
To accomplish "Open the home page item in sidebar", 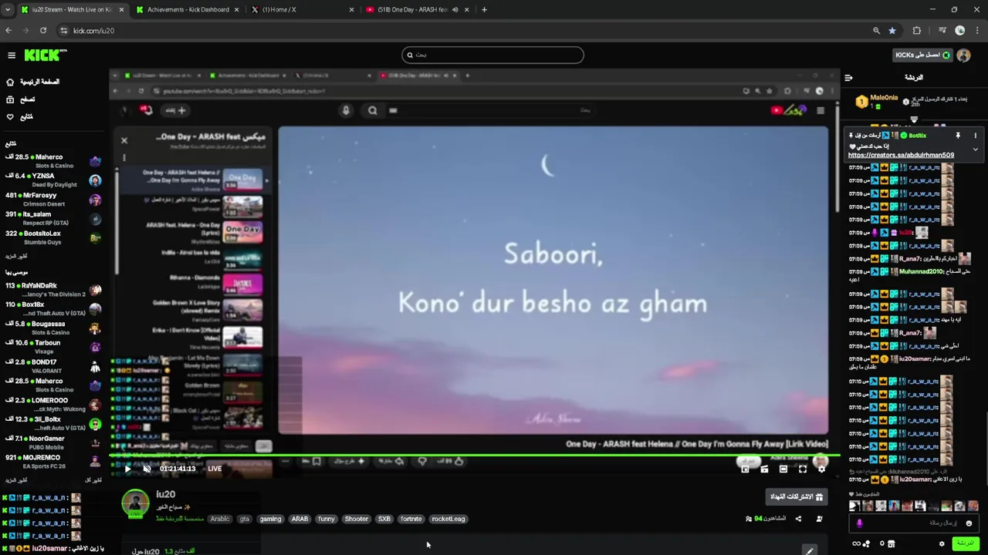I will [32, 82].
